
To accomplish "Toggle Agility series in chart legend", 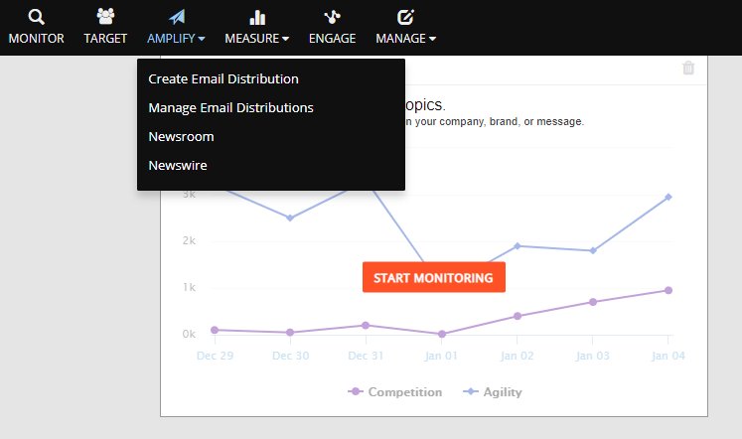I will pyautogui.click(x=493, y=391).
